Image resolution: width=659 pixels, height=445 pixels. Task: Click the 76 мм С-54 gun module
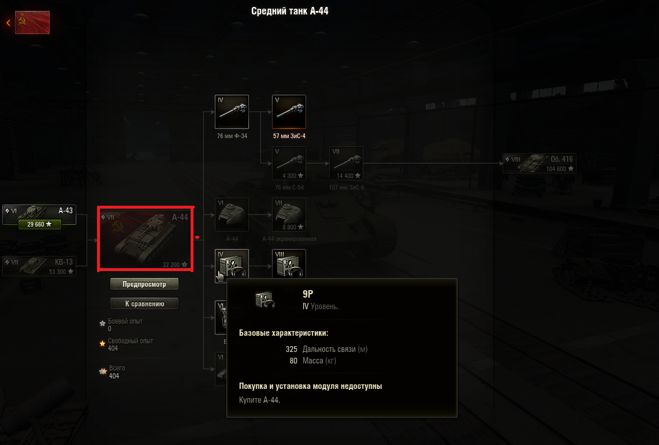point(289,163)
